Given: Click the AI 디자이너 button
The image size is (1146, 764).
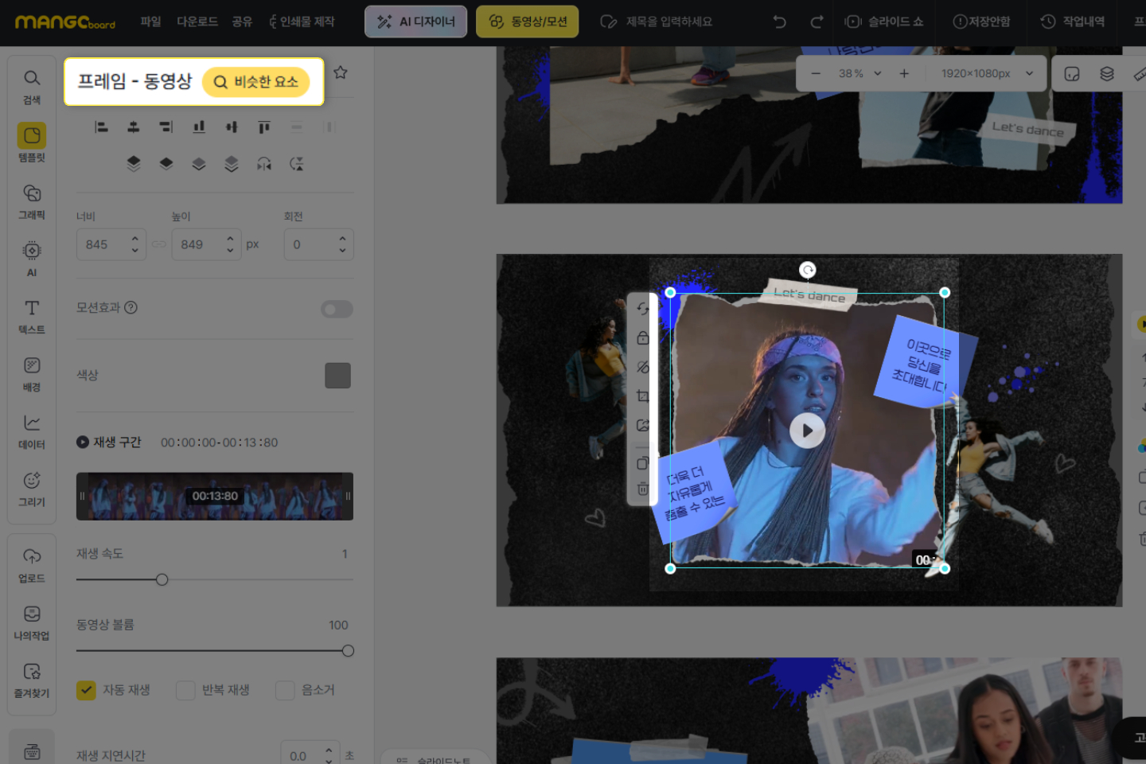Looking at the screenshot, I should click(415, 21).
